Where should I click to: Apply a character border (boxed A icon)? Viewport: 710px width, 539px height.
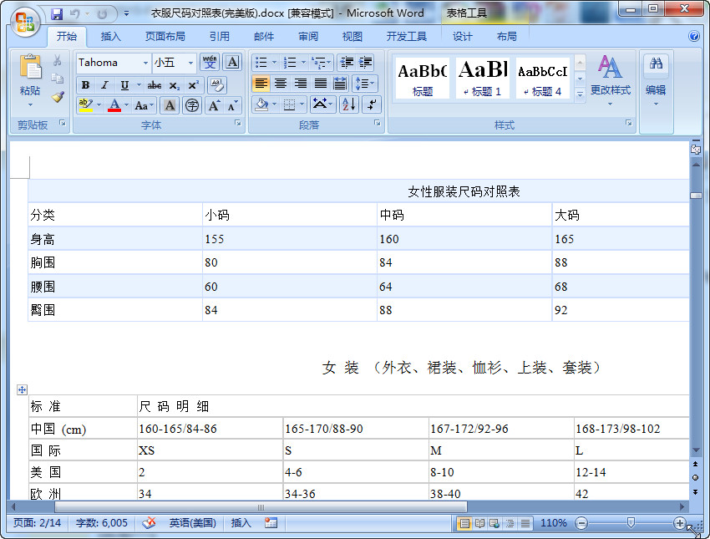coord(232,62)
